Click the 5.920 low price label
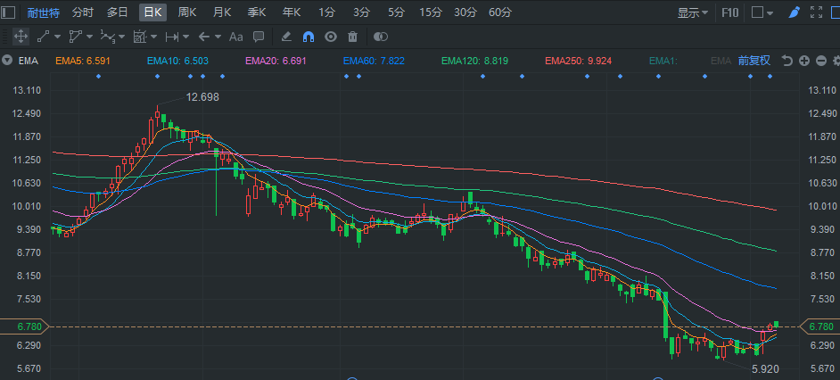 (x=765, y=368)
